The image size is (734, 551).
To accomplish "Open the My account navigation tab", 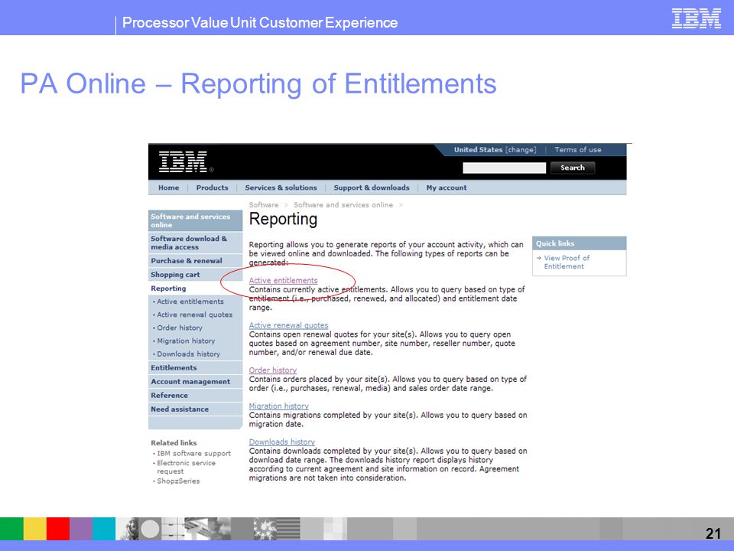I will tap(446, 188).
